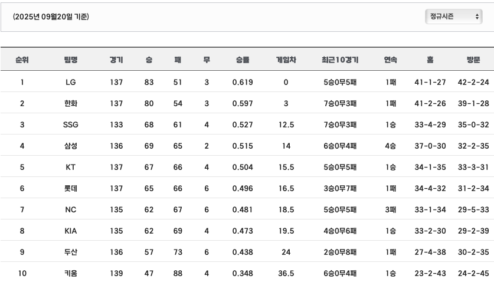The image size is (494, 282).
Task: Click the 팀명 column header
Action: 71,60
